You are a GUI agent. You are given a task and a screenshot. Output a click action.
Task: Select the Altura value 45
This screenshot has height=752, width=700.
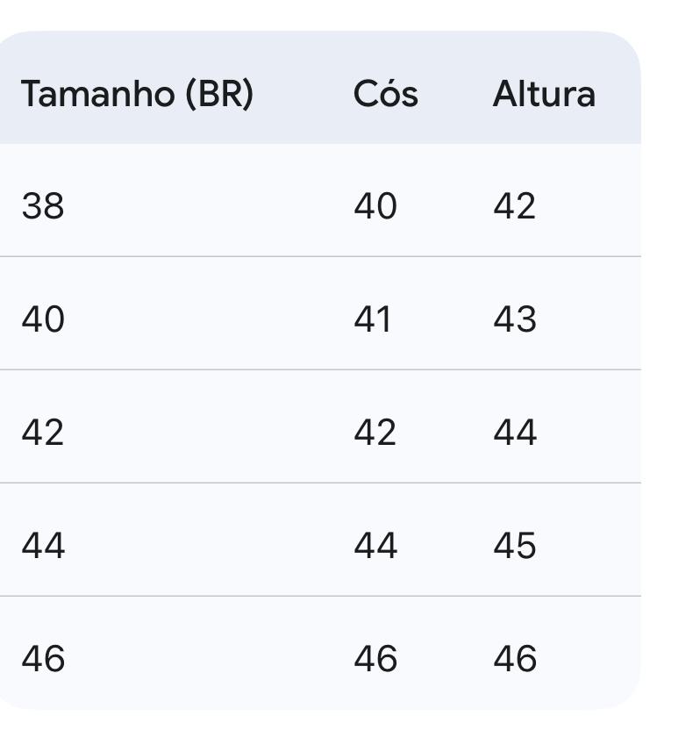click(x=514, y=546)
